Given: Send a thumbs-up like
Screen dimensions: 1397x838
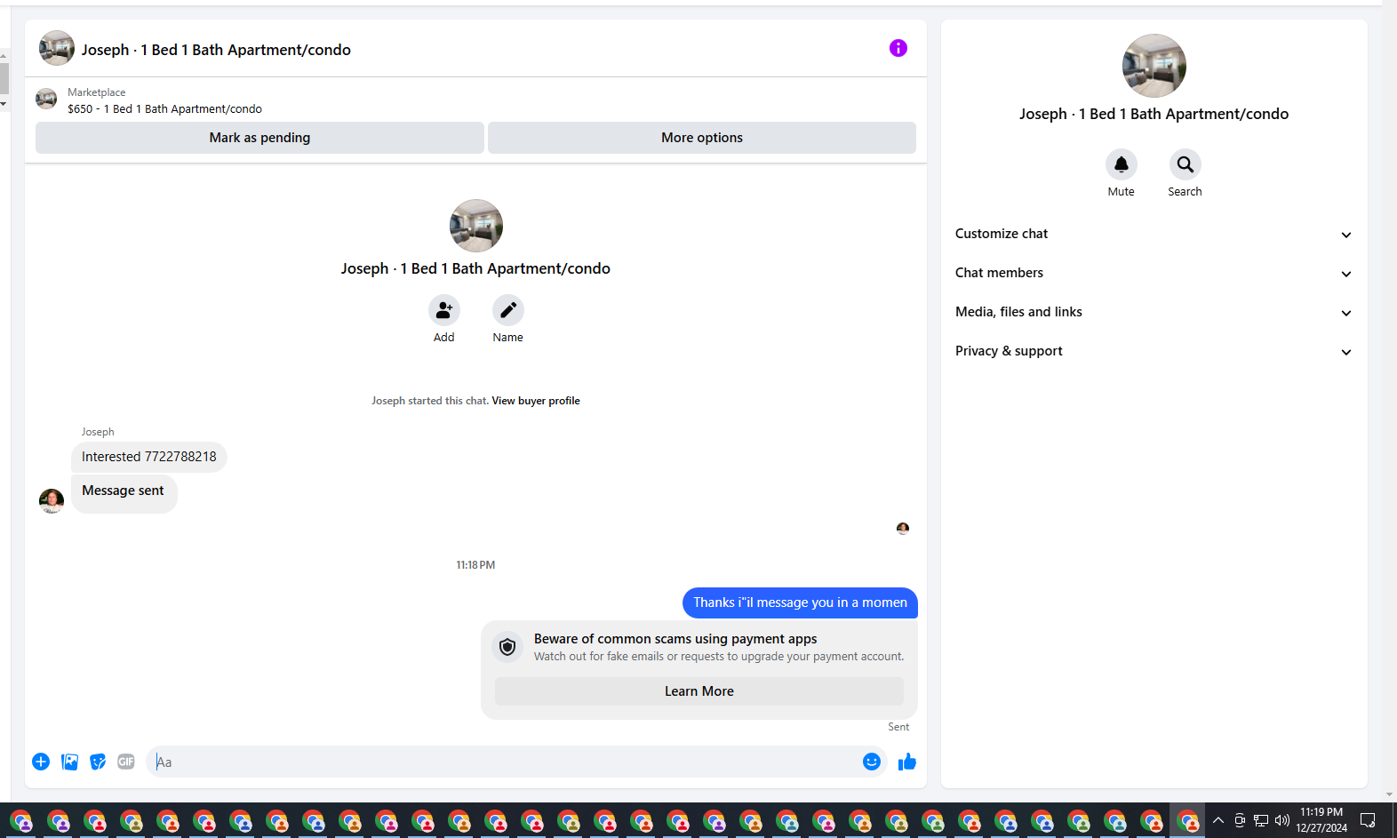Looking at the screenshot, I should click(907, 762).
